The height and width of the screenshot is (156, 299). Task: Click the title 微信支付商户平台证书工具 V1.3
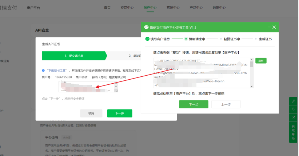[x=173, y=28]
